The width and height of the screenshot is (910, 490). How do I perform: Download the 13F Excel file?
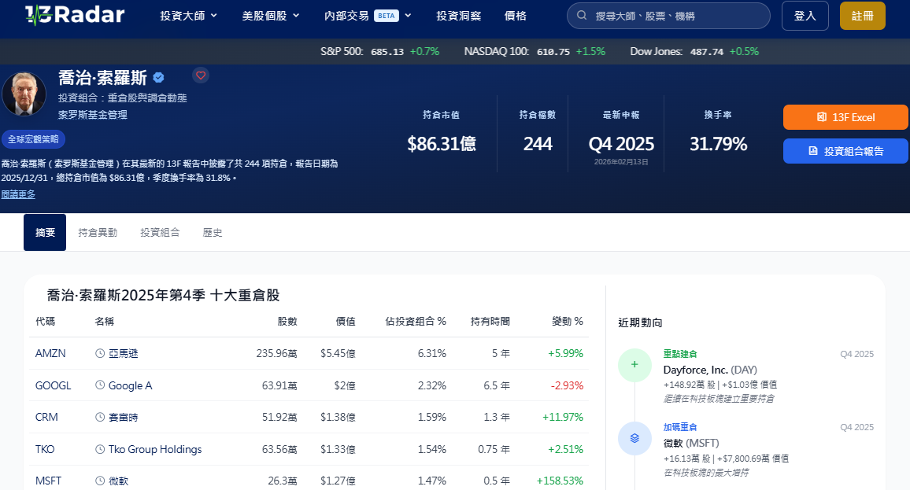point(845,117)
